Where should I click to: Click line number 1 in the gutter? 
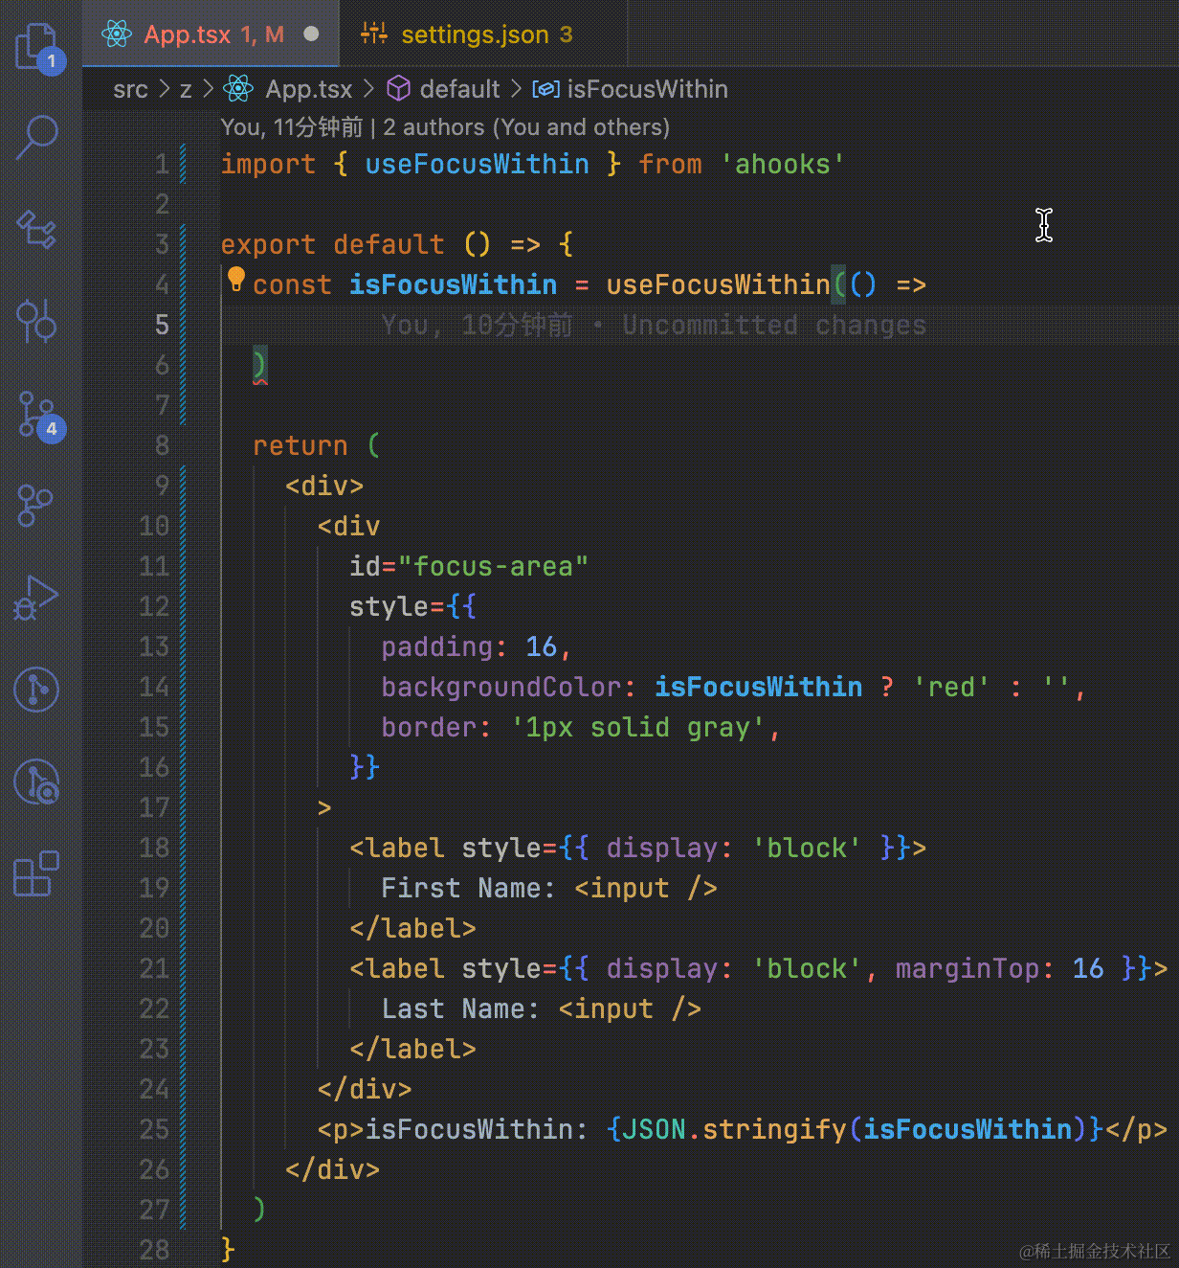click(162, 164)
